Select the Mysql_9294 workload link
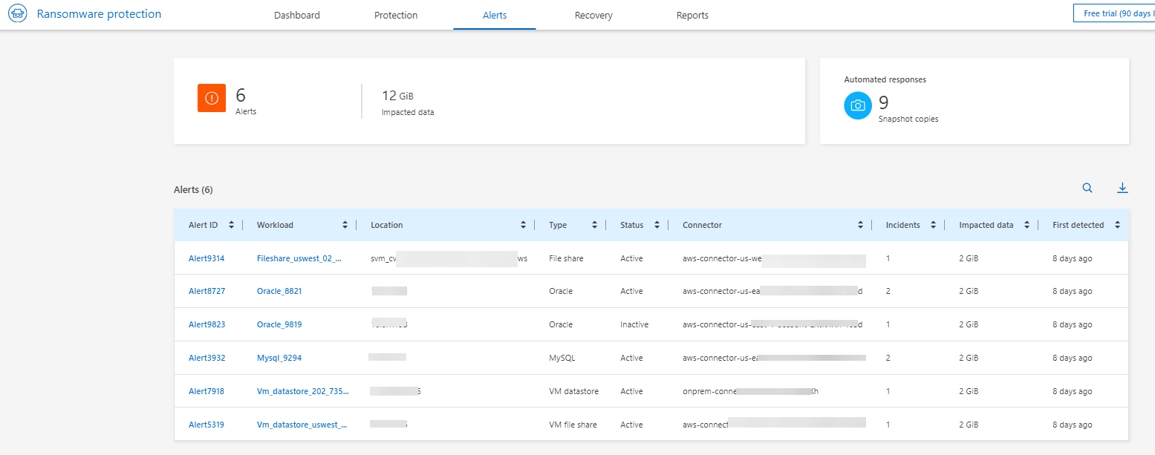This screenshot has width=1155, height=455. pyautogui.click(x=279, y=358)
